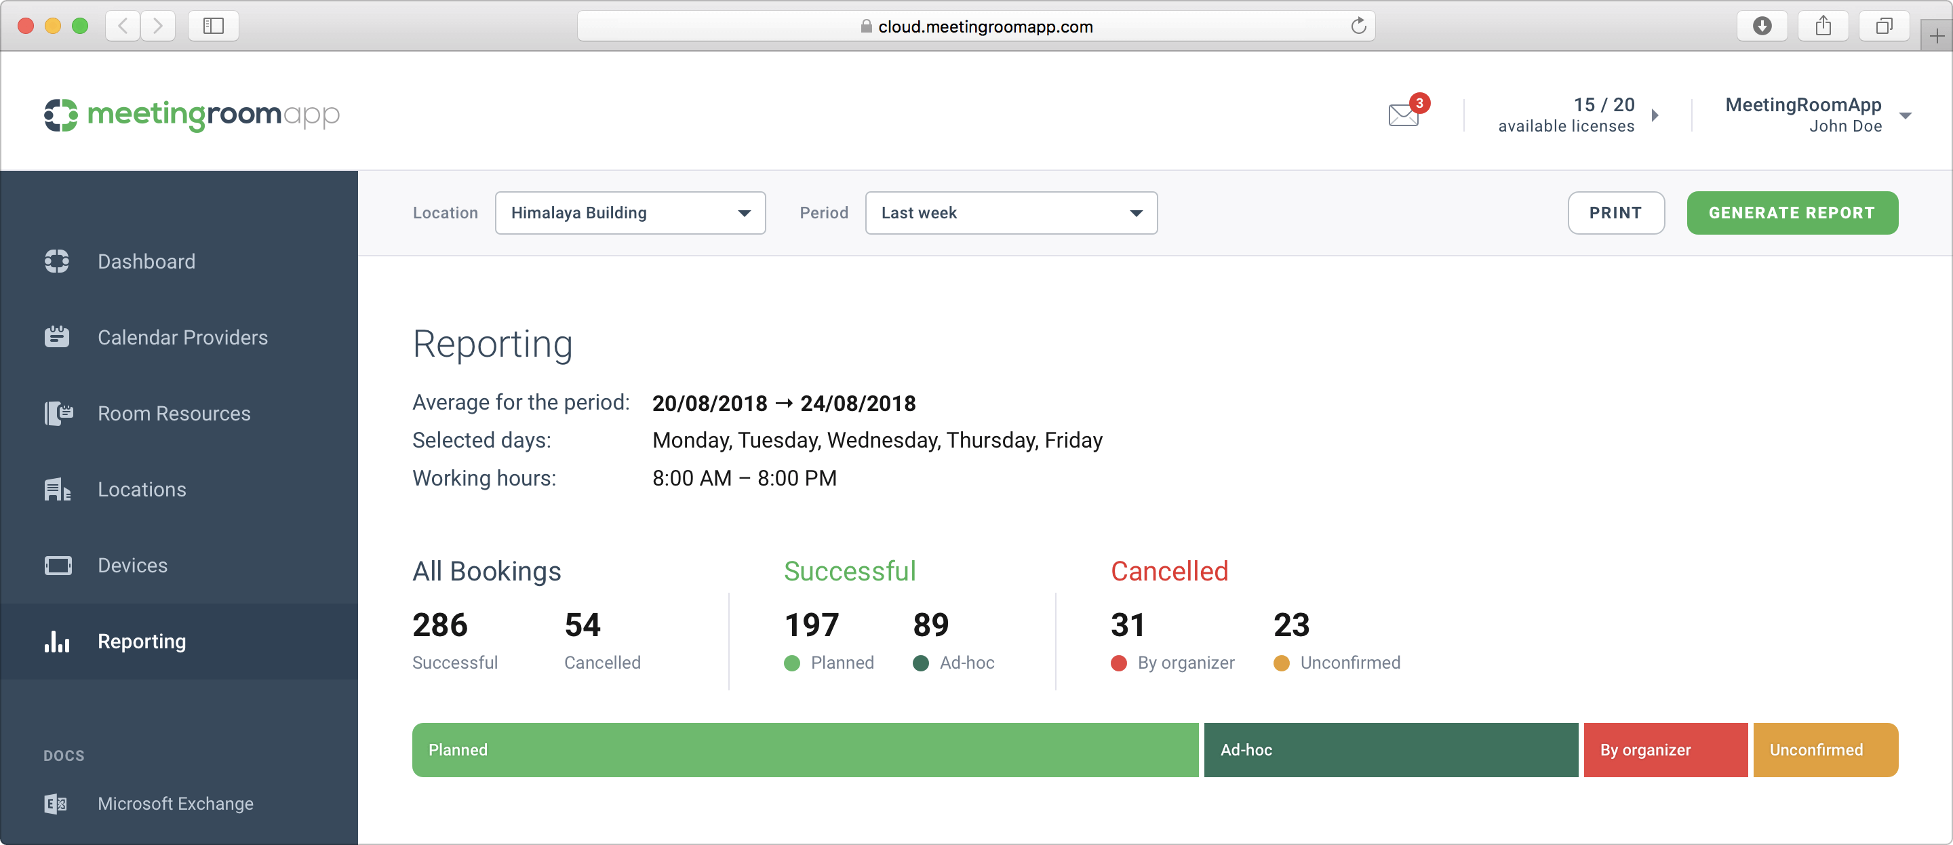The image size is (1953, 845).
Task: Open John Doe account menu arrow
Action: [x=1906, y=115]
